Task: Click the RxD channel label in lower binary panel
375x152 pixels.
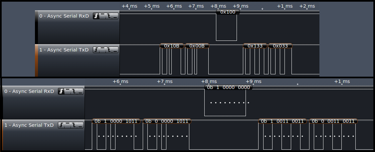Action: (29, 91)
